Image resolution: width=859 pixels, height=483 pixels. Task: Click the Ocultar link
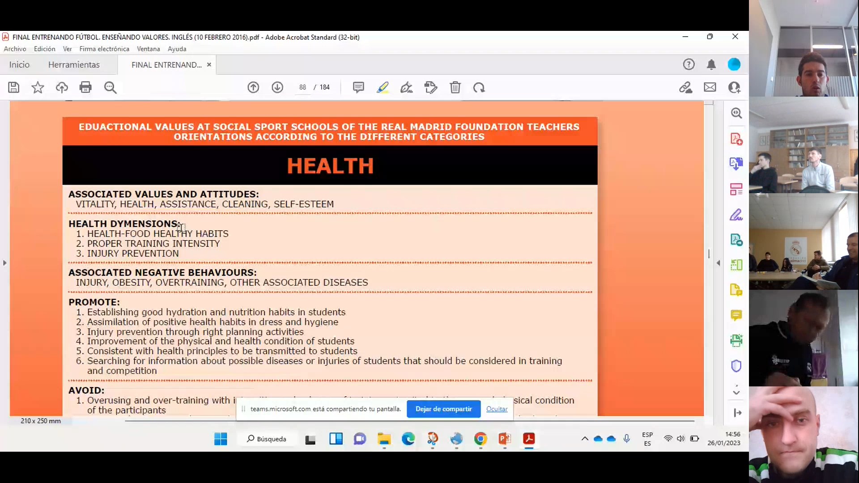497,409
